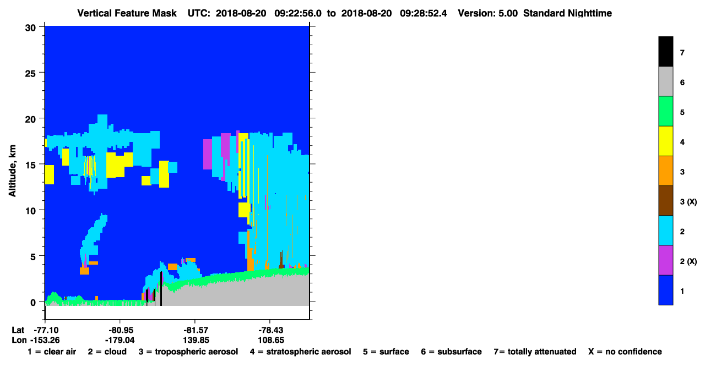This screenshot has height=367, width=716.
Task: Click the '7= totally attenuated' legend text
Action: 535,352
